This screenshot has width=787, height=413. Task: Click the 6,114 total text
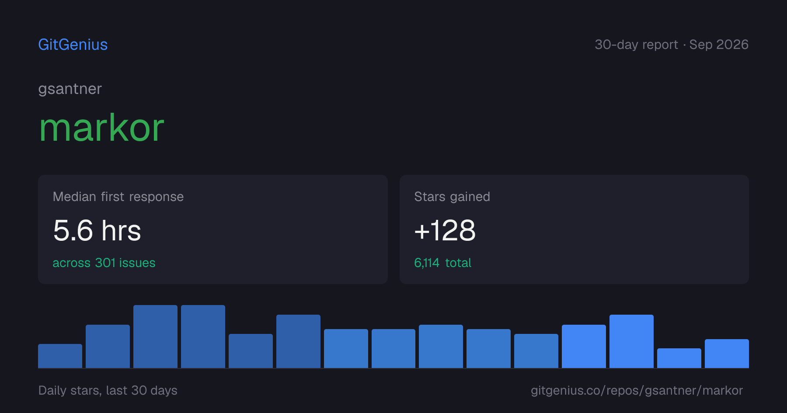[442, 263]
